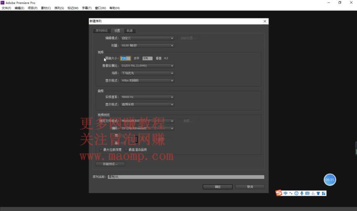Image resolution: width=357 pixels, height=211 pixels.
Task: Click the horizontal frame size field 720
Action: click(x=126, y=58)
